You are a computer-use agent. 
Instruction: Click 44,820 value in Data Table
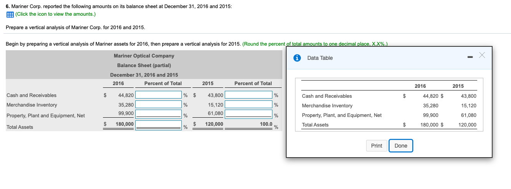[x=431, y=96]
